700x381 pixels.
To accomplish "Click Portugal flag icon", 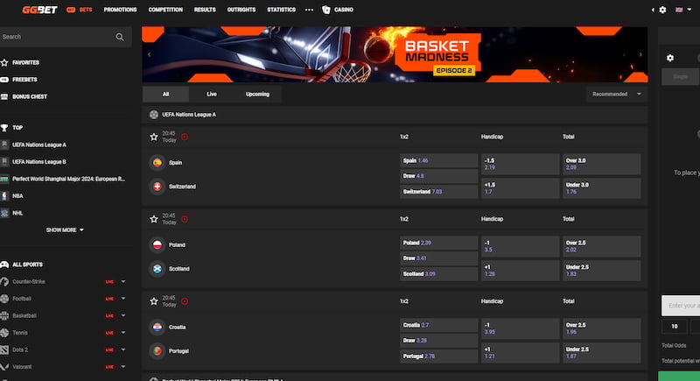I will coord(157,351).
